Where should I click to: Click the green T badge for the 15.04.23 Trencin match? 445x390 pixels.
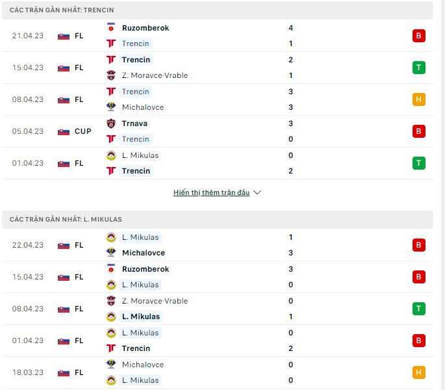tap(418, 68)
